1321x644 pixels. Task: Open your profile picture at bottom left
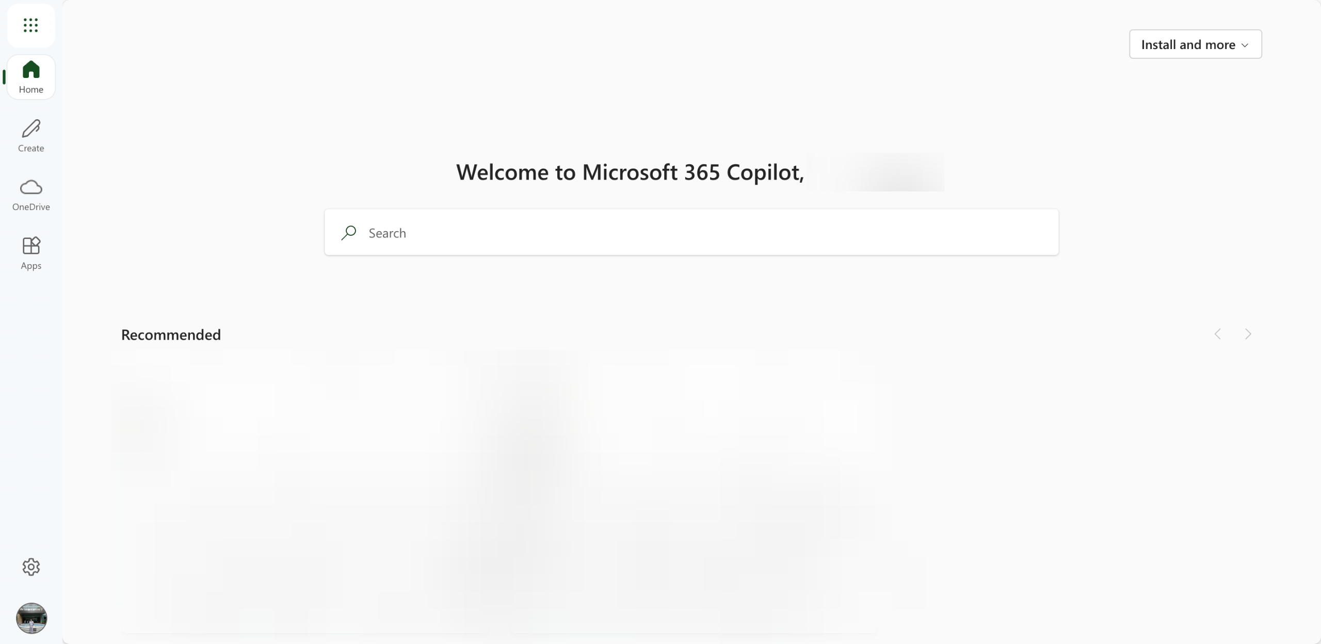point(31,618)
